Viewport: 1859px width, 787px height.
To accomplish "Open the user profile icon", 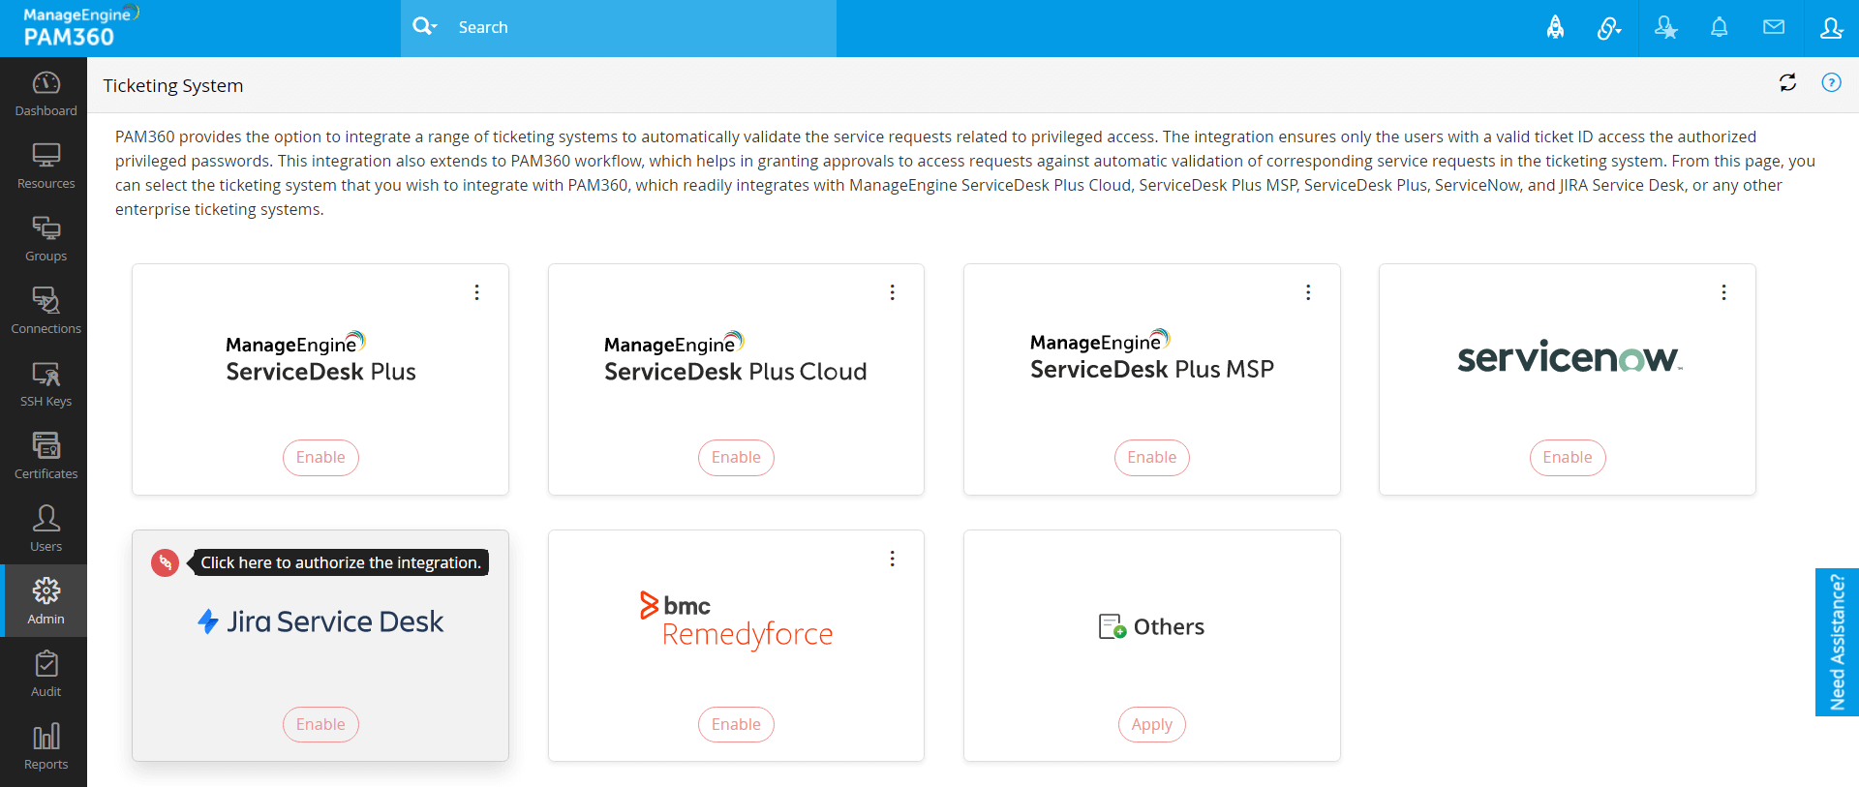I will click(1831, 27).
